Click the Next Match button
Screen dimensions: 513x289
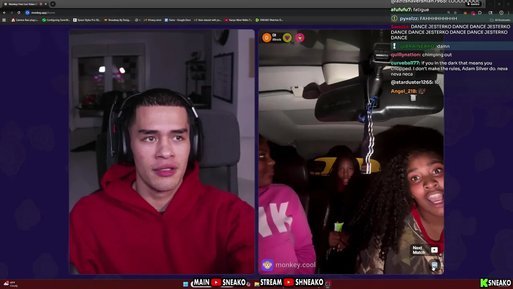click(425, 250)
